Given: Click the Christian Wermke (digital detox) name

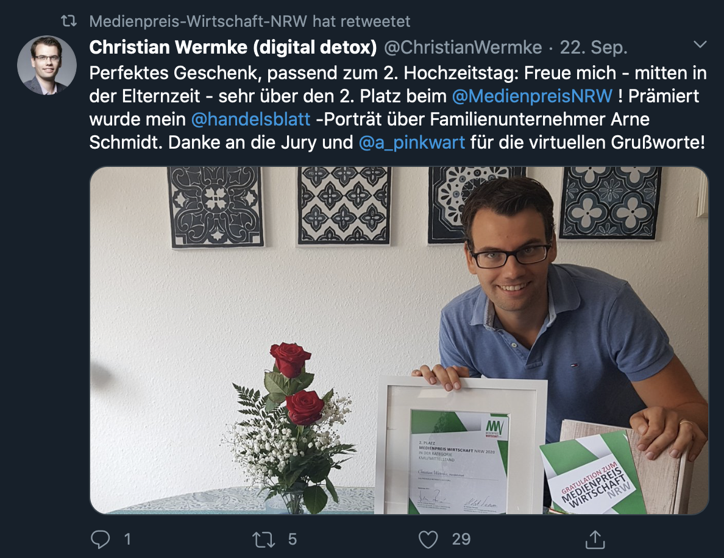Looking at the screenshot, I should [233, 47].
